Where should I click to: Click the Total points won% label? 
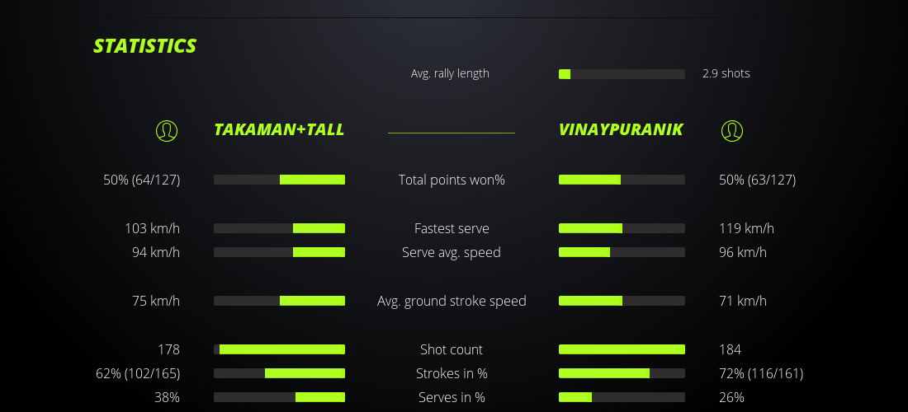coord(452,180)
